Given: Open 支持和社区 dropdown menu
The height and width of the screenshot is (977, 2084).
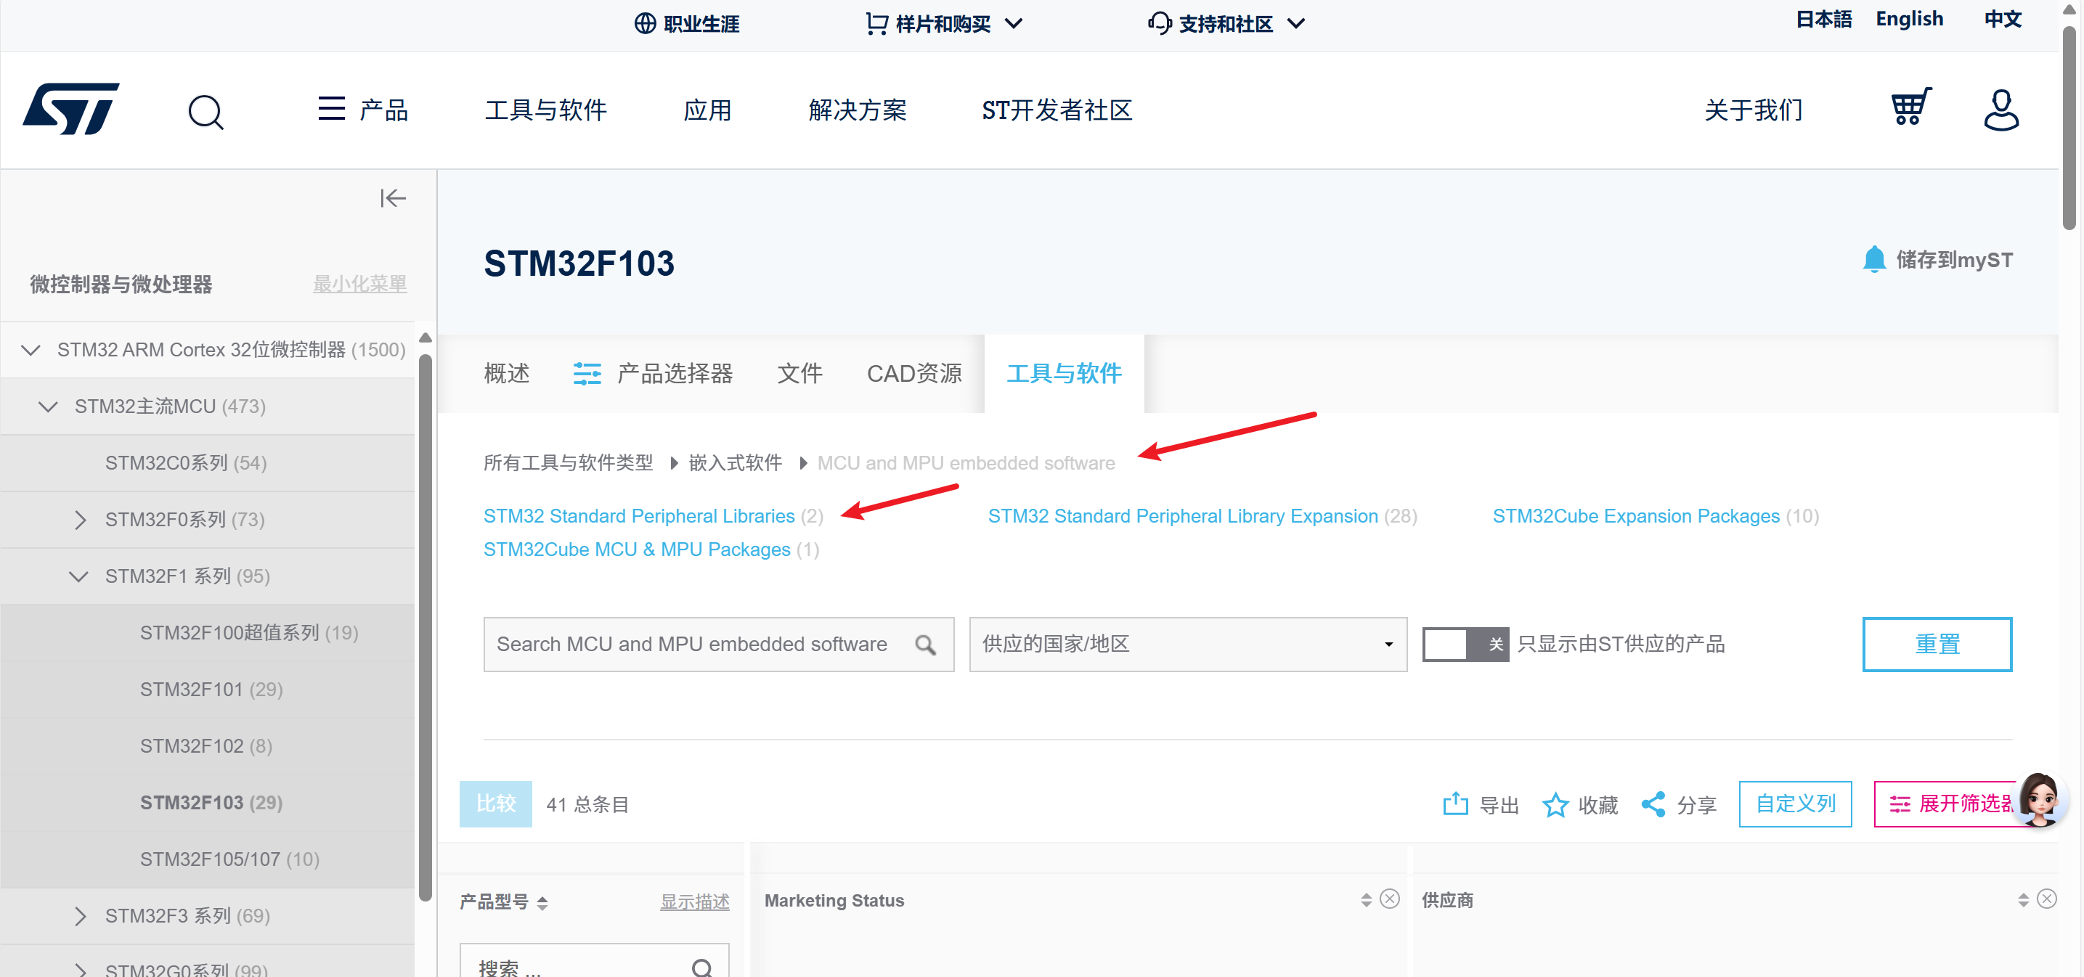Looking at the screenshot, I should point(1226,23).
